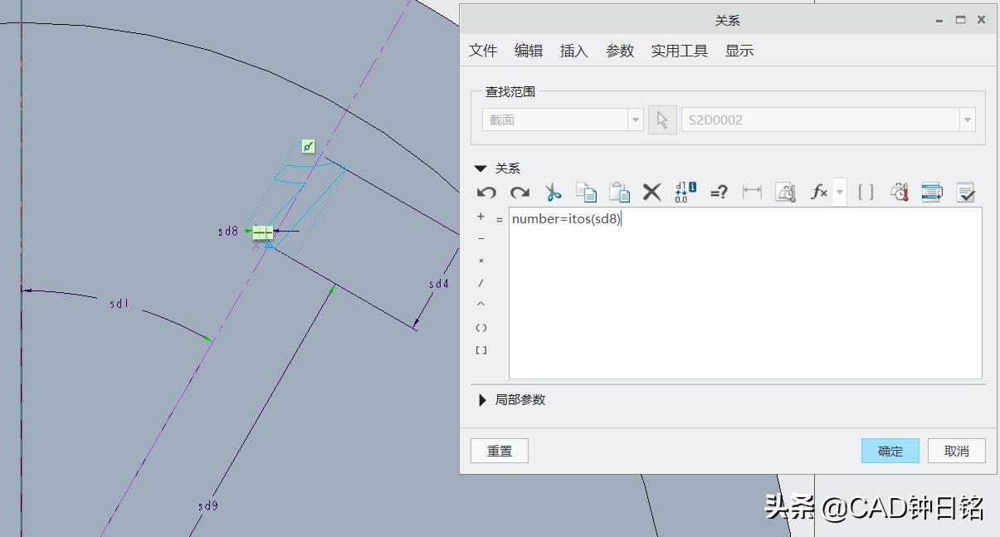Image resolution: width=1000 pixels, height=537 pixels.
Task: Click the sort relations icon
Action: click(931, 192)
